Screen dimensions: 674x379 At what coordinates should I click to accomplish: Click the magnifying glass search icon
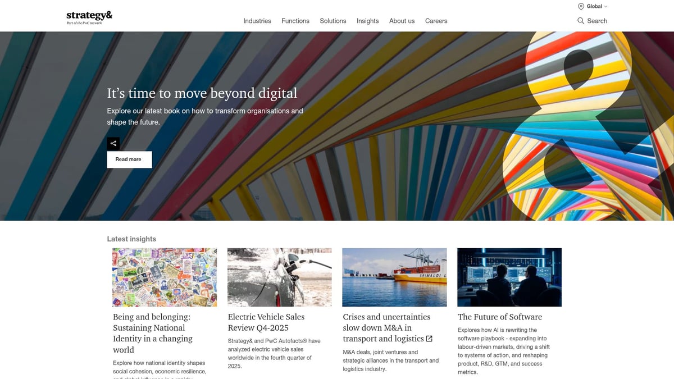[581, 21]
